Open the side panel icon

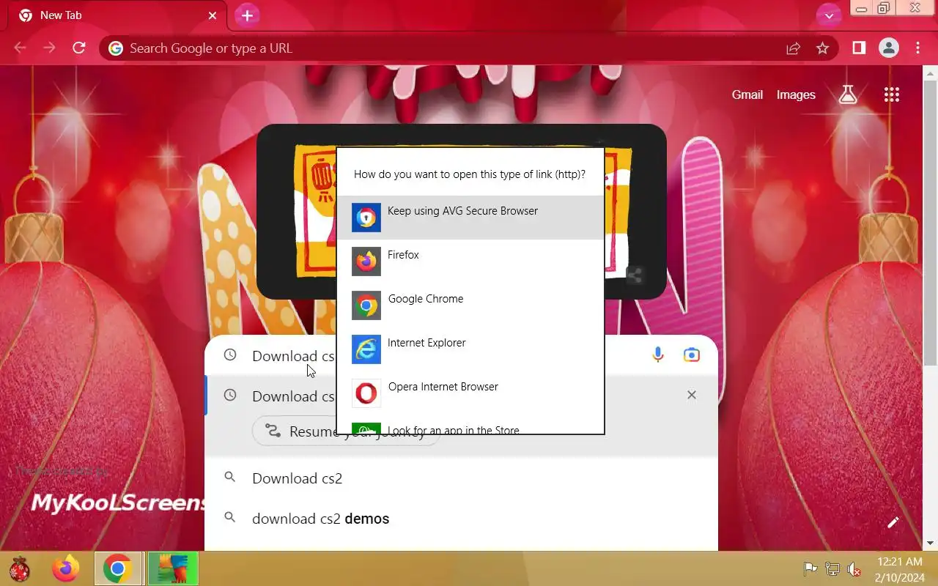click(859, 48)
